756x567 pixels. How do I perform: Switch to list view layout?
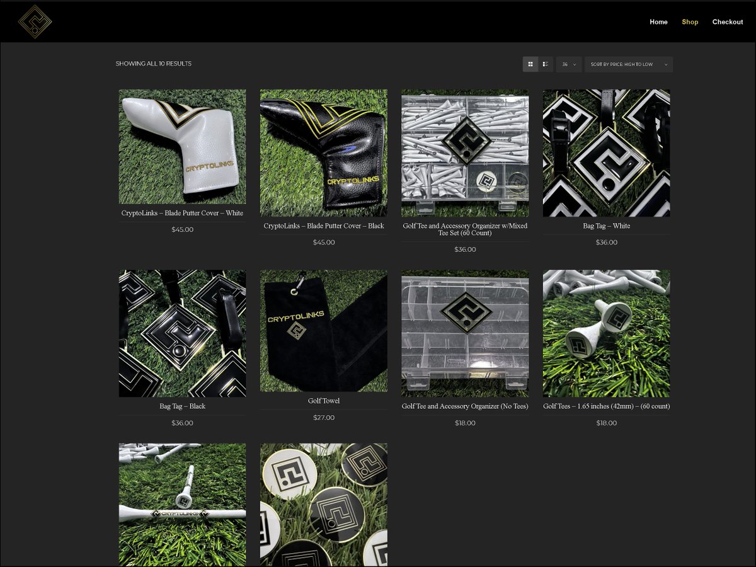click(546, 64)
